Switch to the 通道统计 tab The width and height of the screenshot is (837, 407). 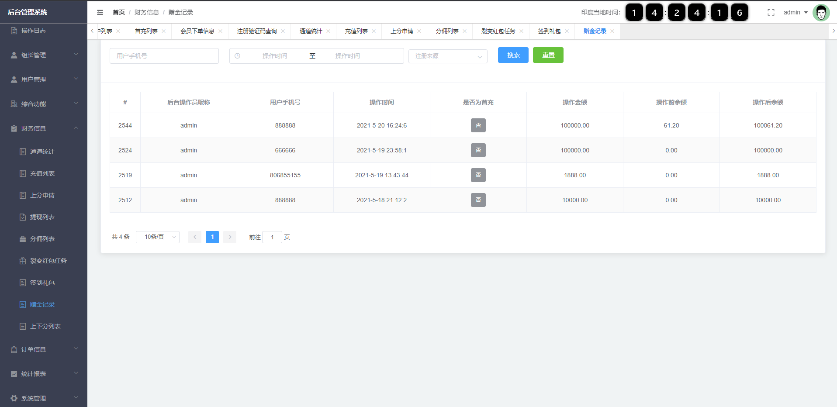tap(311, 31)
